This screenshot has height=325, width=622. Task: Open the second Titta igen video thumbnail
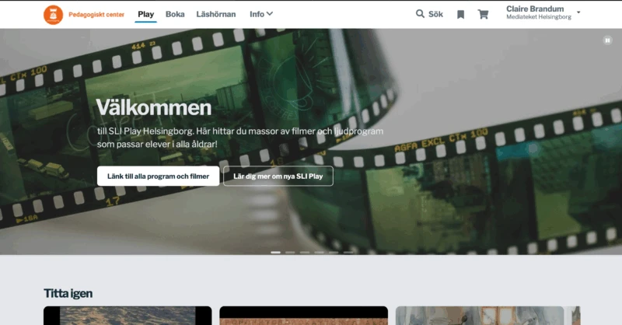(x=303, y=316)
